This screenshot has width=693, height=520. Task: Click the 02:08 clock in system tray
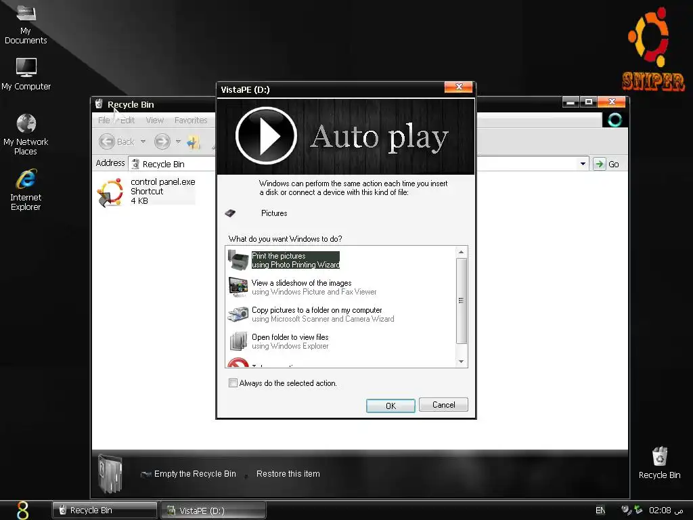(x=666, y=511)
